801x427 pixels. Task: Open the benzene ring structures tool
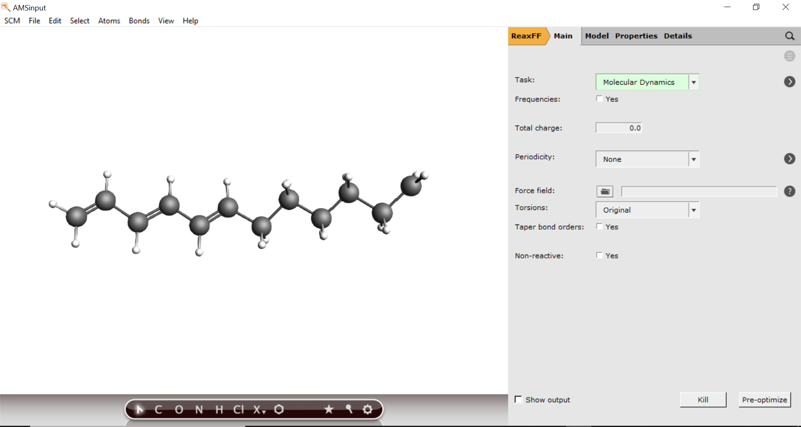tap(279, 409)
